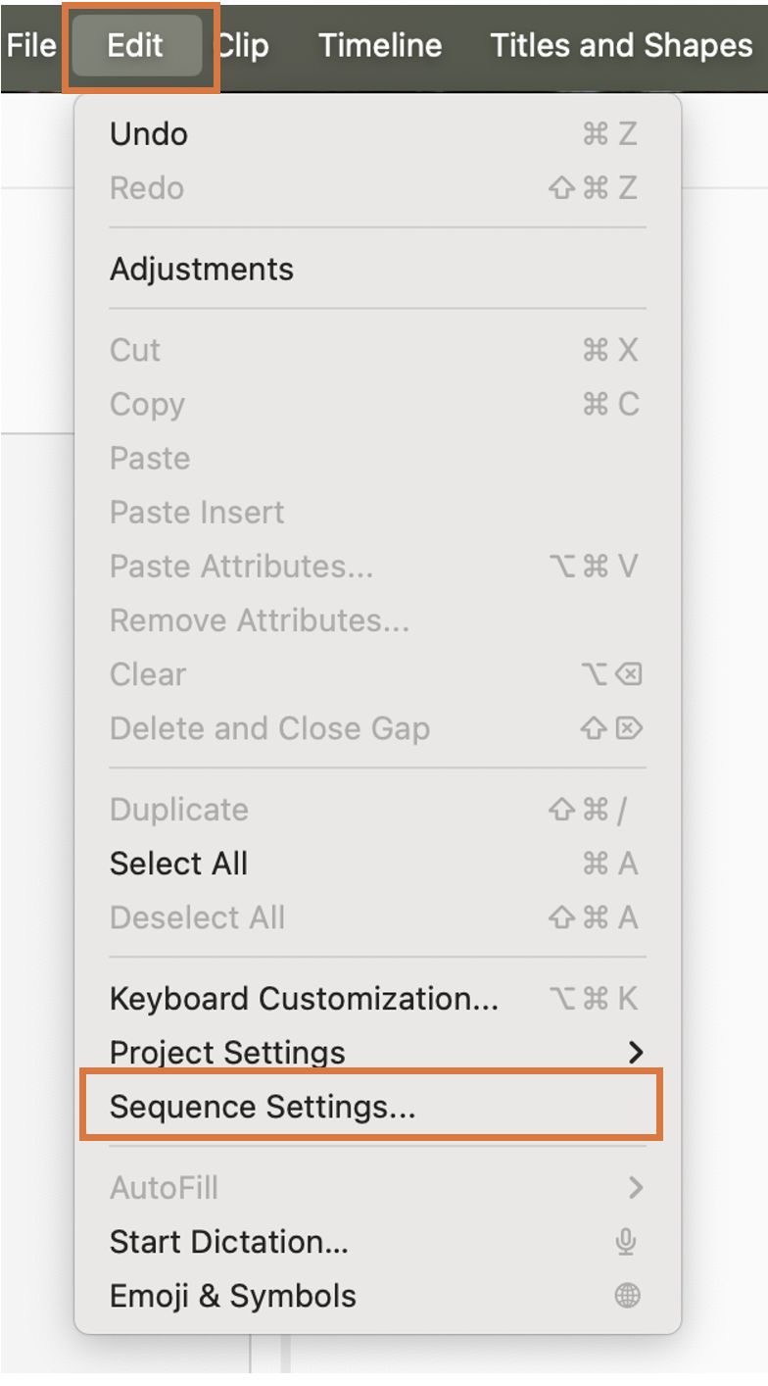Click the Project Settings chevron arrow
Screen dimensions: 768x1386
(636, 1053)
